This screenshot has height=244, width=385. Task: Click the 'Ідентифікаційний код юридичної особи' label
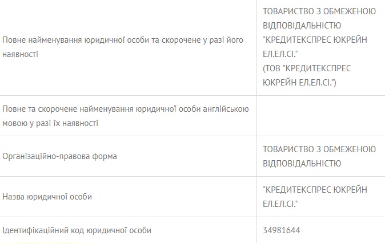77,230
